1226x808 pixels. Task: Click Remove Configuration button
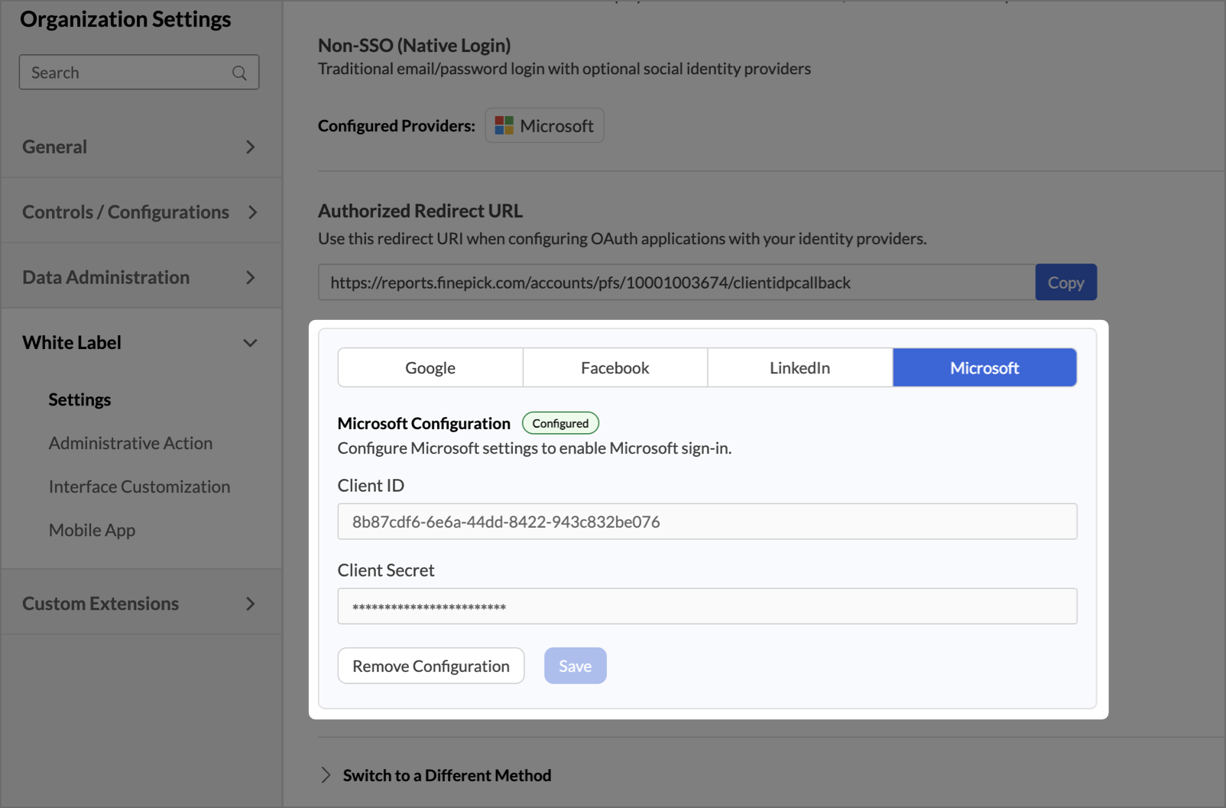click(431, 666)
